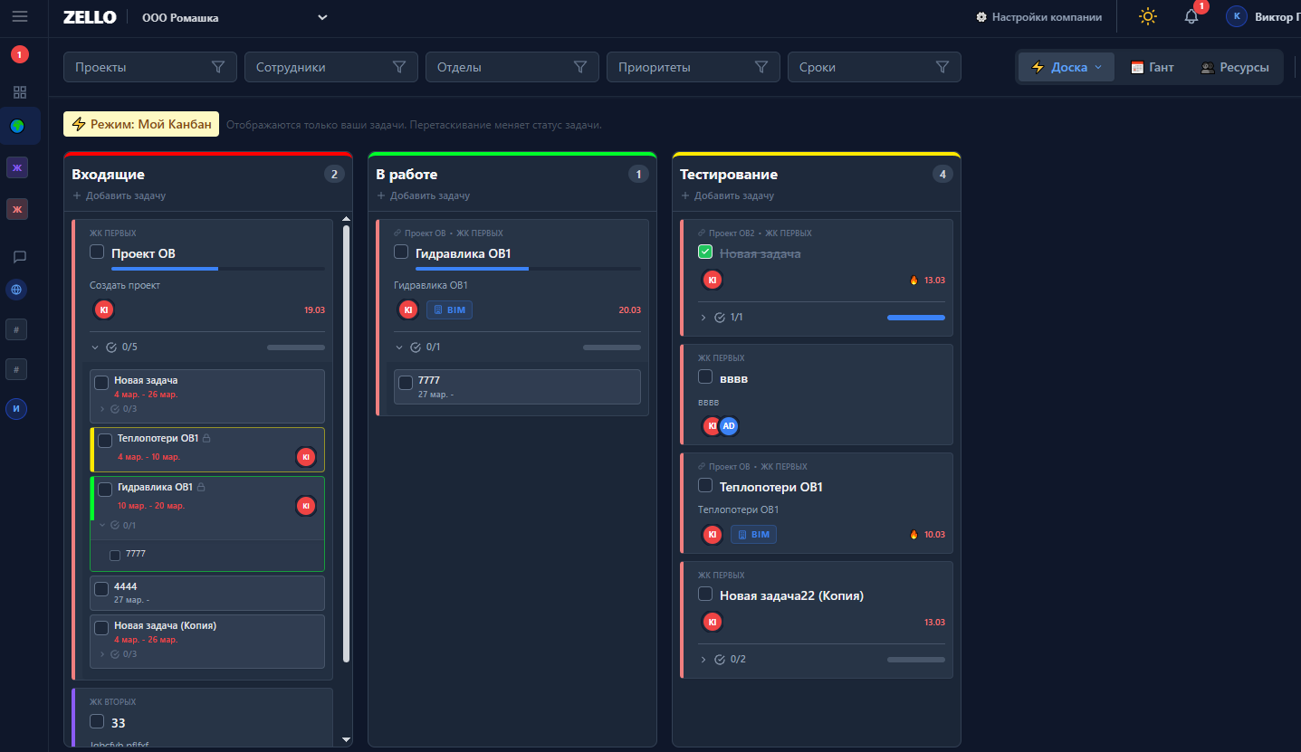The width and height of the screenshot is (1301, 752).
Task: Check the 4444 subtask checkbox
Action: [x=101, y=589]
